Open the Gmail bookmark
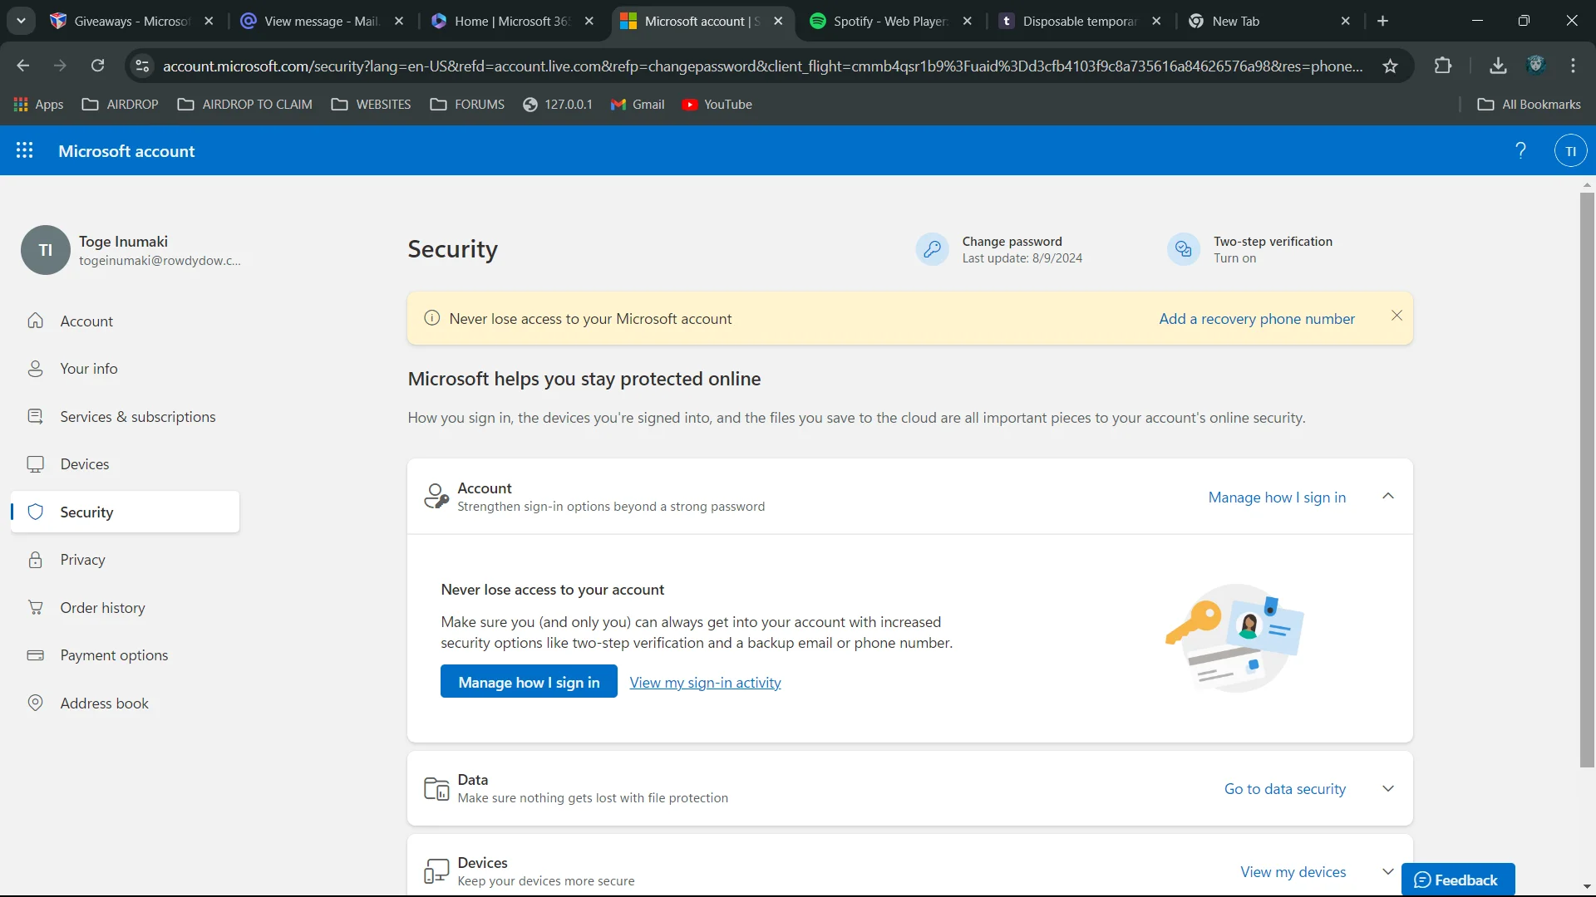The width and height of the screenshot is (1596, 897). pyautogui.click(x=638, y=105)
